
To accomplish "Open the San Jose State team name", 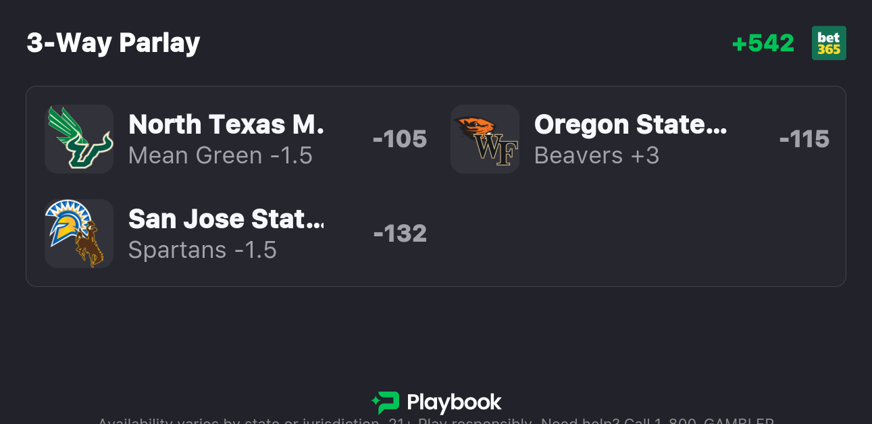I will point(226,219).
